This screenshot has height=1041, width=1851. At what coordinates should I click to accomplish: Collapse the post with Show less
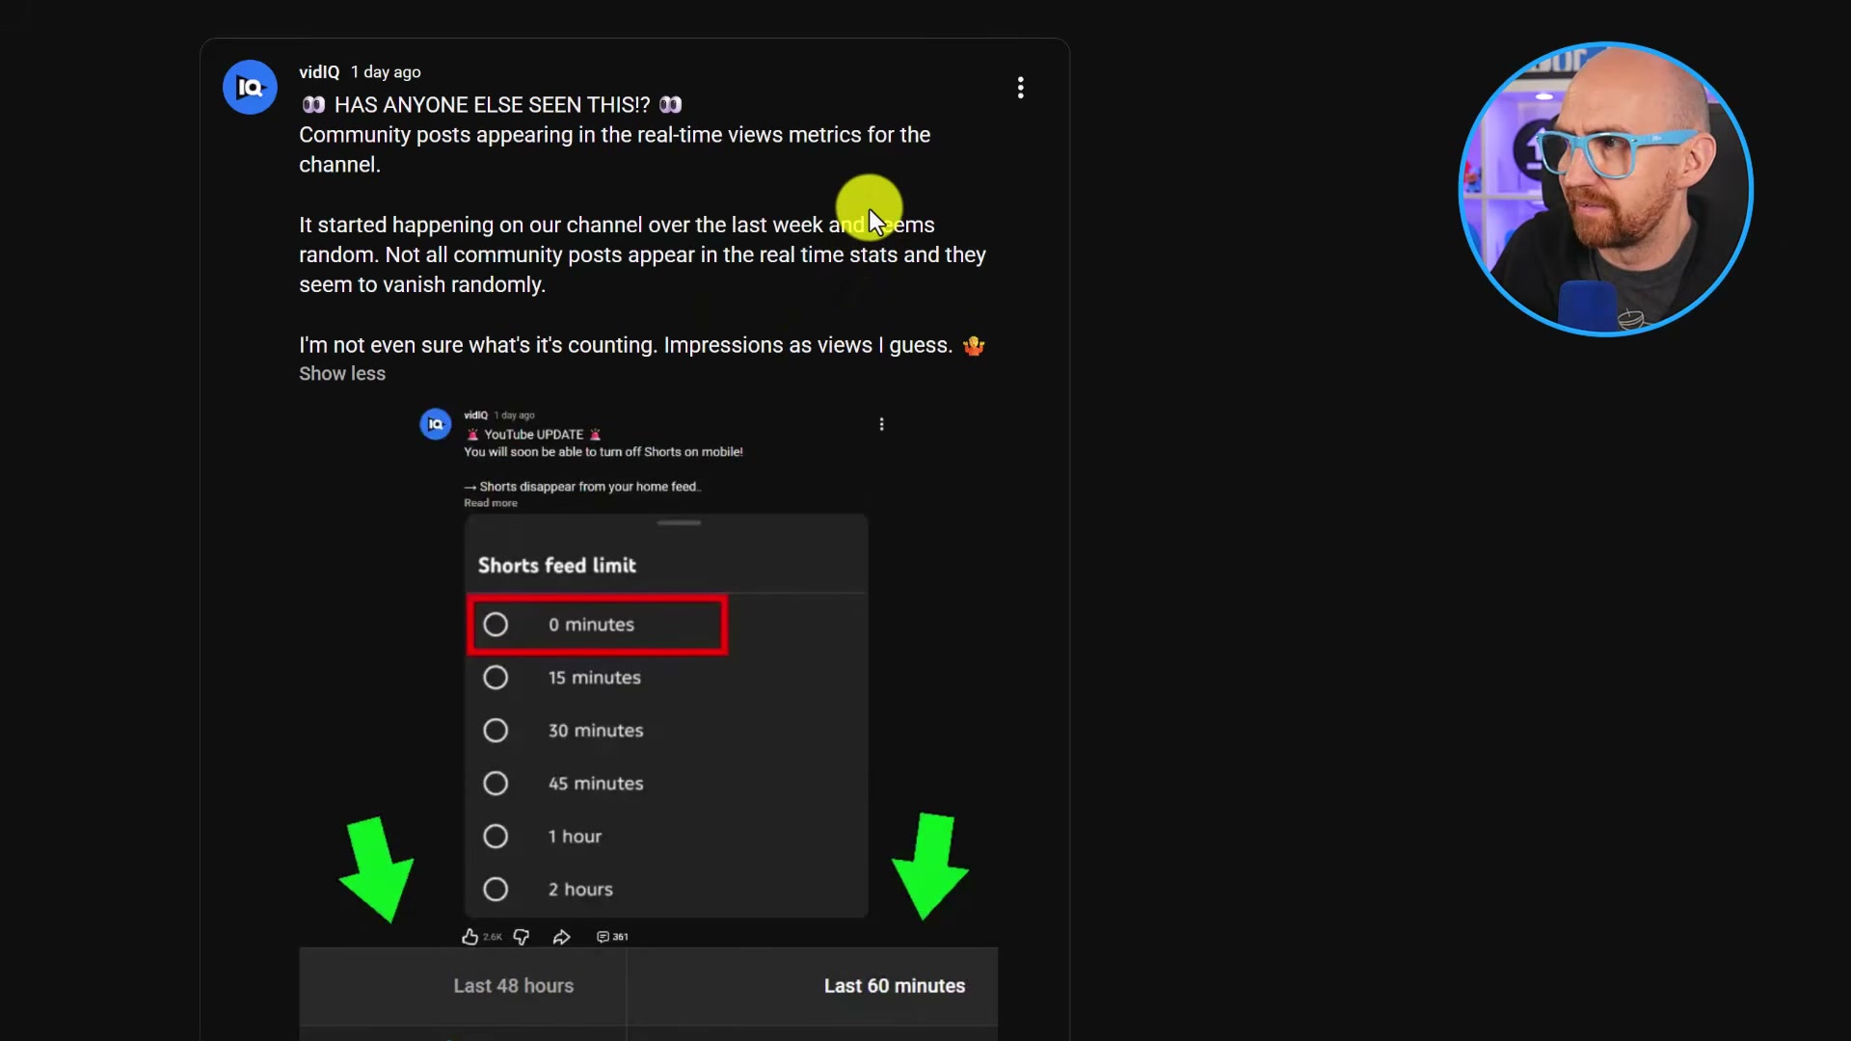click(342, 374)
